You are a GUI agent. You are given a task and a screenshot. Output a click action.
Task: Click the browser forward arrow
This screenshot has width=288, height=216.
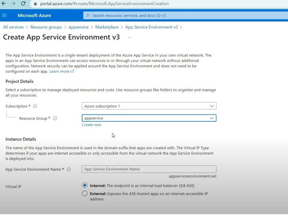[x=14, y=3]
